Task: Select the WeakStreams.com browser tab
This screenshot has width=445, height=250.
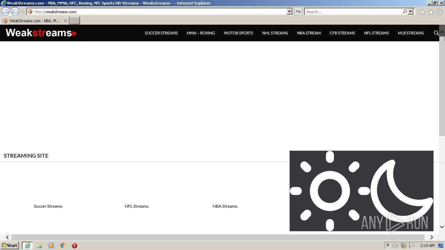Action: [35, 21]
